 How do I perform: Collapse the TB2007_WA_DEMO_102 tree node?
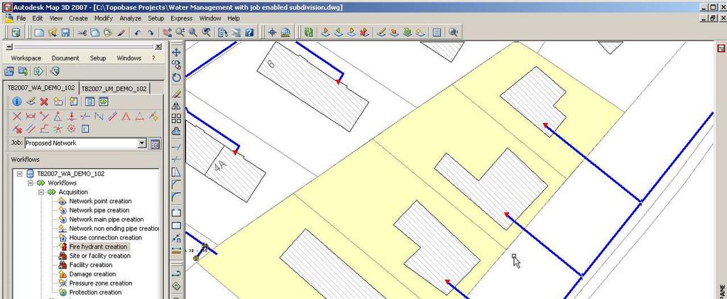pyautogui.click(x=19, y=174)
